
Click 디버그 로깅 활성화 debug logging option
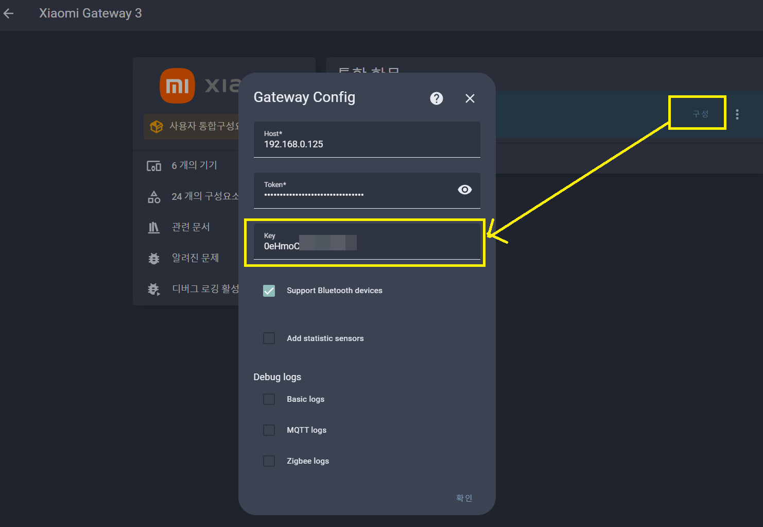(x=205, y=289)
